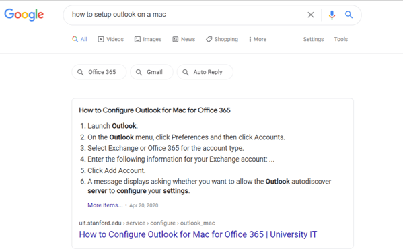Open How to Configure Outlook University IT link
This screenshot has height=249, width=403.
coord(198,234)
